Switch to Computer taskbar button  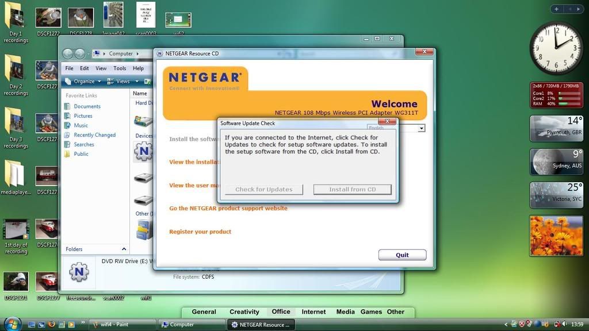(x=192, y=325)
